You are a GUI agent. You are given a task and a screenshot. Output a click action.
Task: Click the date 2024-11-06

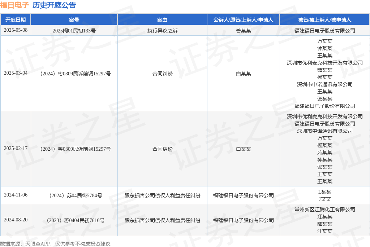point(16,195)
